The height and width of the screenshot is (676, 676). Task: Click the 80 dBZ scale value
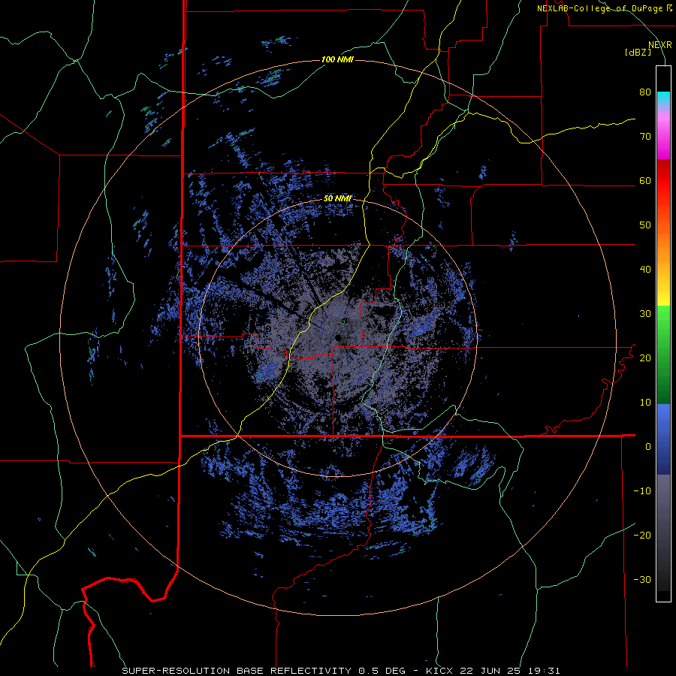point(645,92)
